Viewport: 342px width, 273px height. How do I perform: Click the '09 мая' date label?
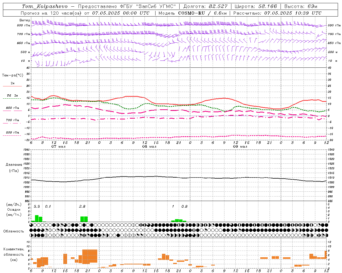coord(240,147)
